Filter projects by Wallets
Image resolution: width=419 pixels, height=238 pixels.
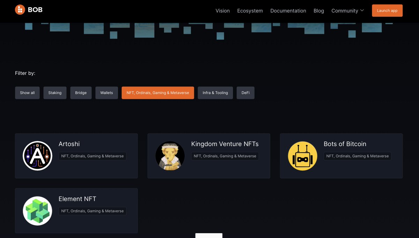[x=106, y=93]
